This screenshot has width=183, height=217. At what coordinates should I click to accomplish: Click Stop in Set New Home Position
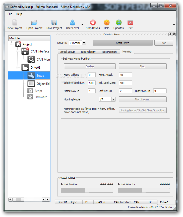click(143, 66)
